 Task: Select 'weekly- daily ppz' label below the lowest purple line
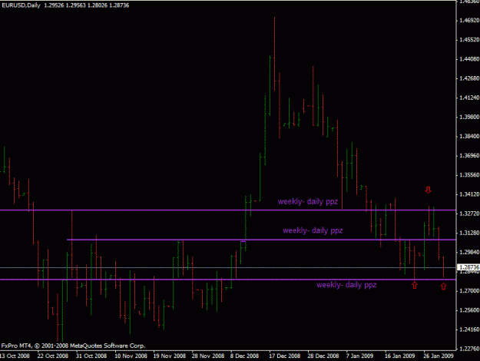pos(346,285)
